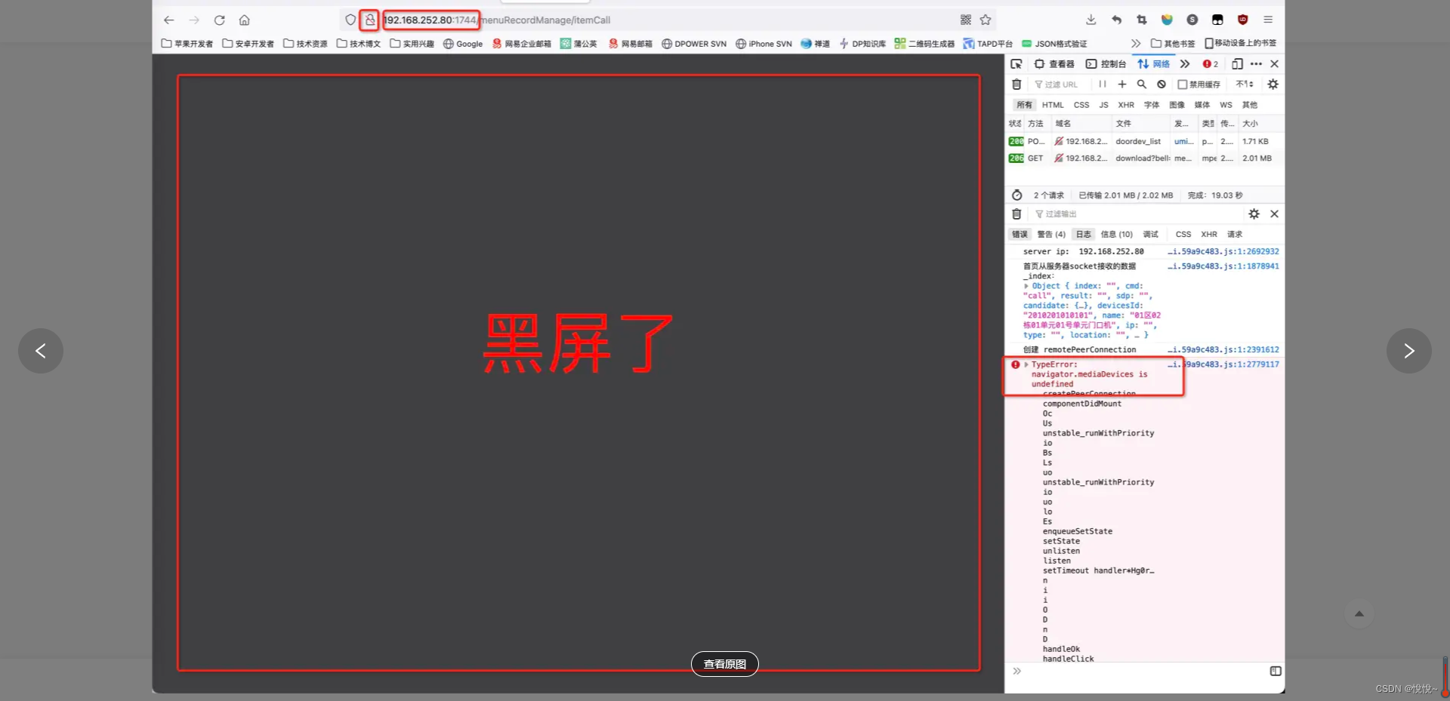Clear the network request list with trash icon
This screenshot has width=1450, height=701.
click(1016, 84)
